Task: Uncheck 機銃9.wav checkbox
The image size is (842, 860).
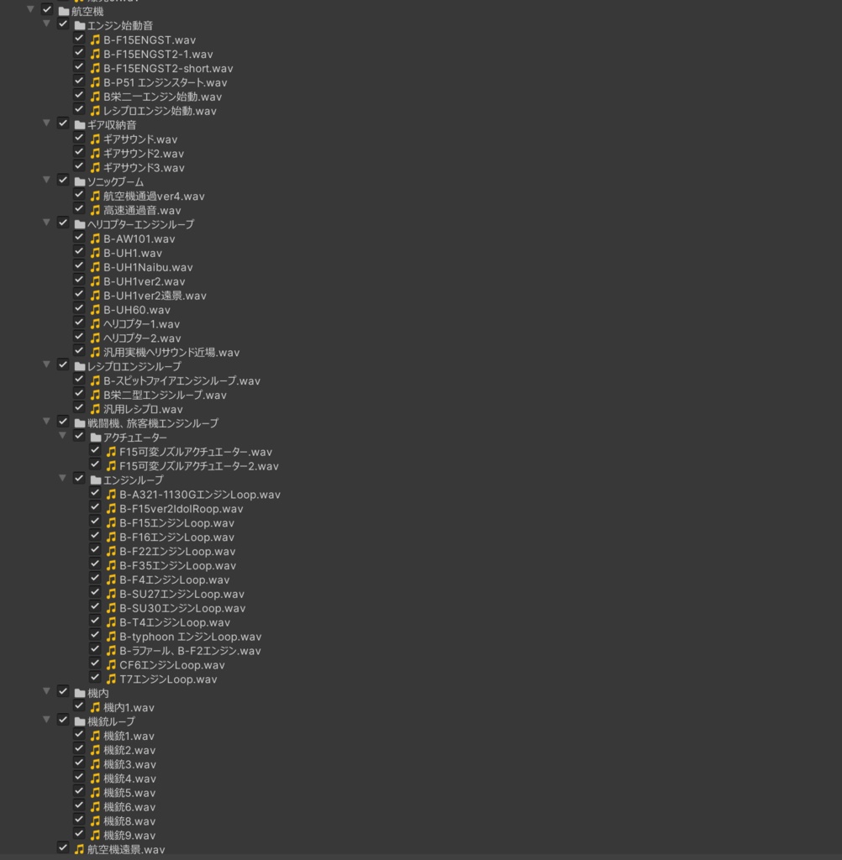Action: click(79, 834)
